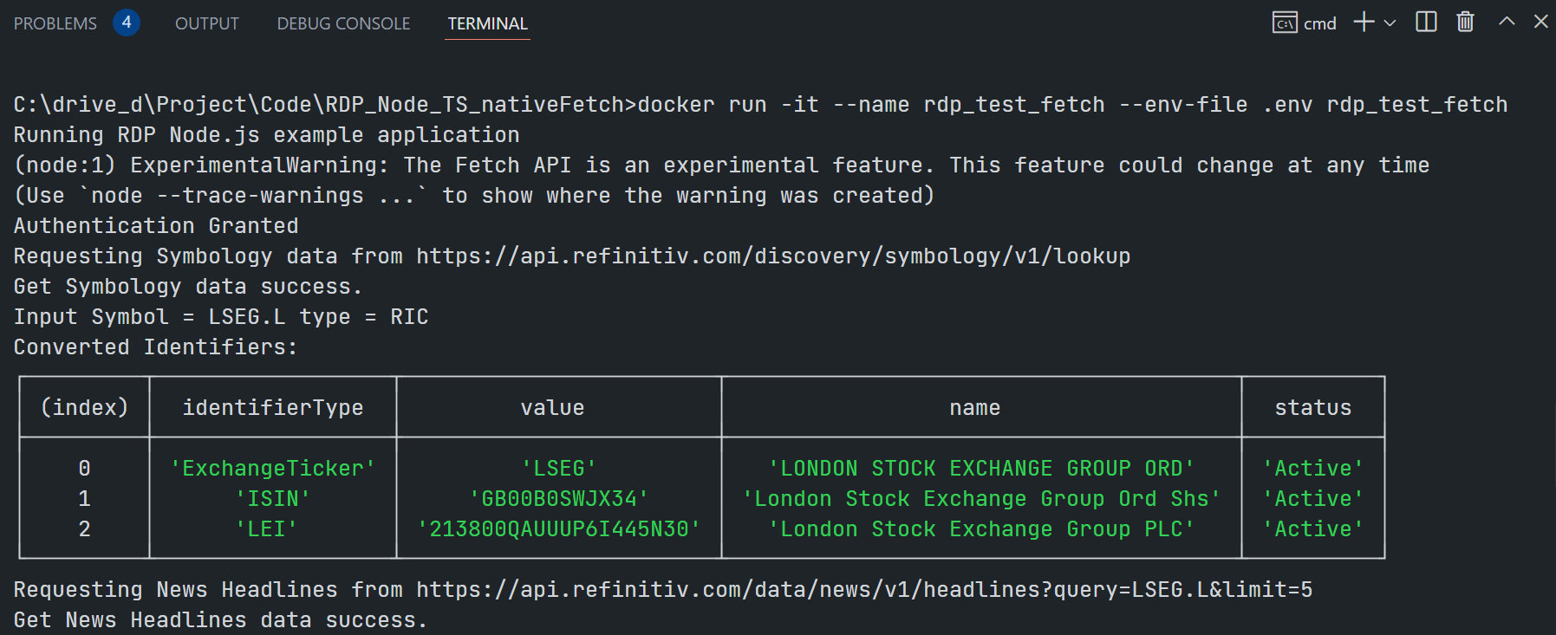Click 'Running RDP Node.js example application' line
Viewport: 1556px width, 635px height.
[266, 135]
